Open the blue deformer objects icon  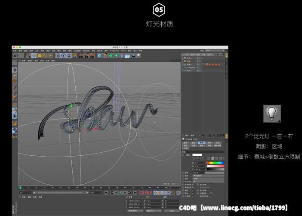(122, 56)
